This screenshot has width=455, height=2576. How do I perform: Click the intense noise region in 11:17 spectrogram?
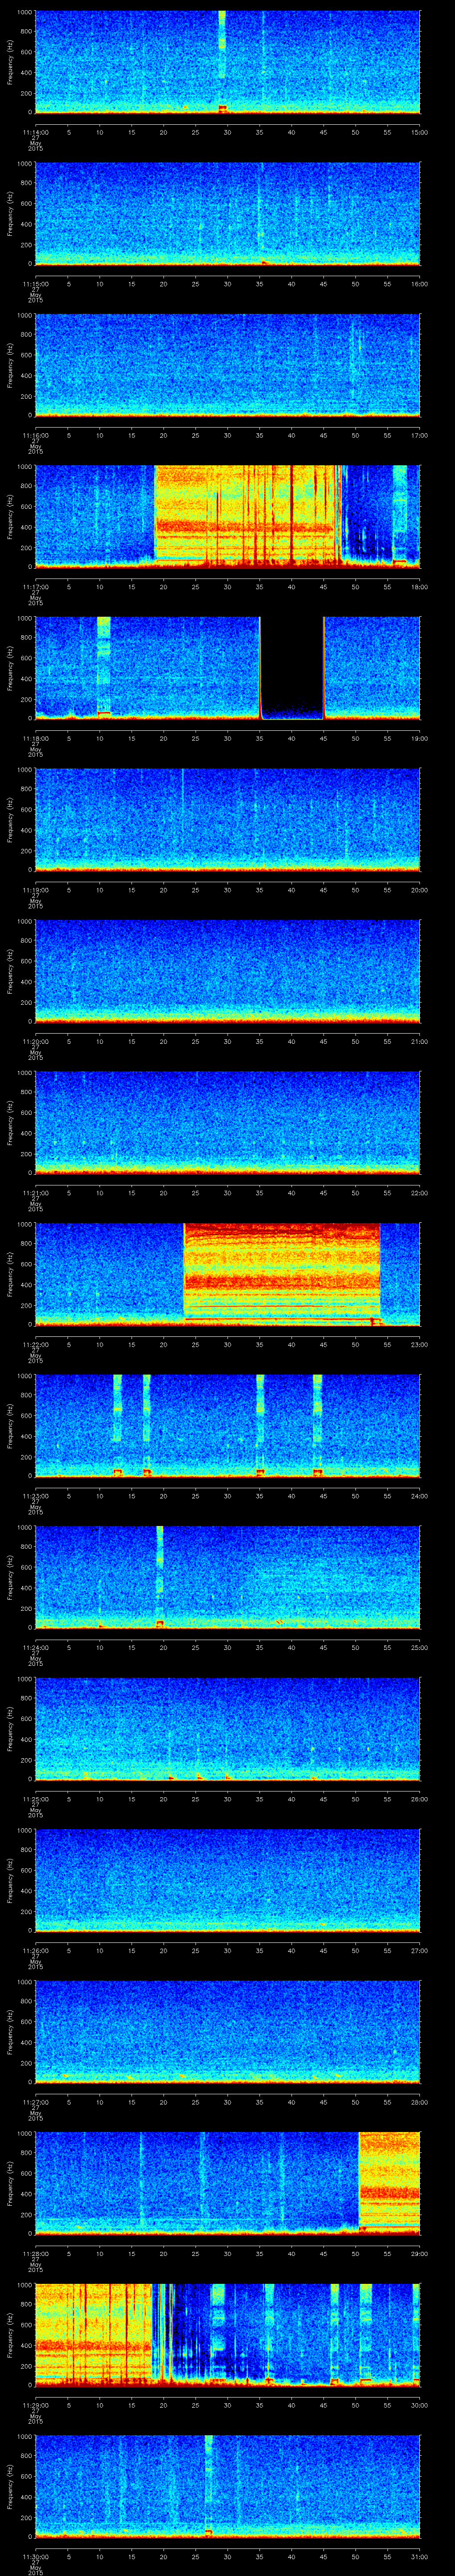[248, 515]
